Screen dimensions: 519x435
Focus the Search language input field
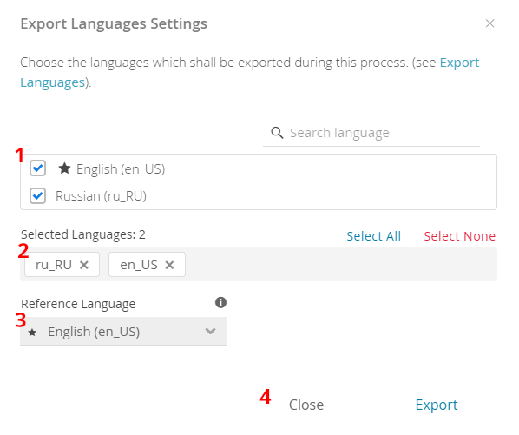[371, 133]
